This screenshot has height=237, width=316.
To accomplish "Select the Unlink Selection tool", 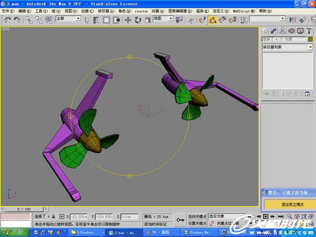I will click(x=39, y=20).
